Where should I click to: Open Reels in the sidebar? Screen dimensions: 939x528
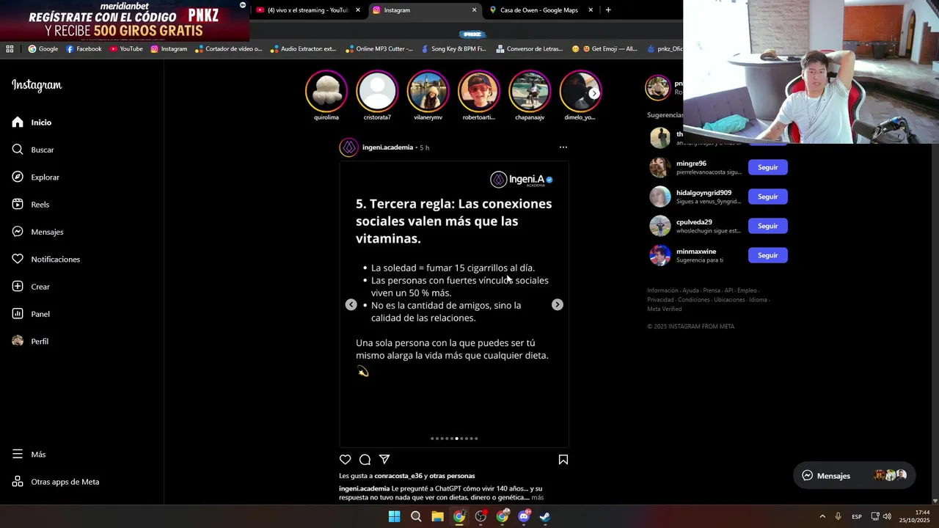pyautogui.click(x=31, y=205)
